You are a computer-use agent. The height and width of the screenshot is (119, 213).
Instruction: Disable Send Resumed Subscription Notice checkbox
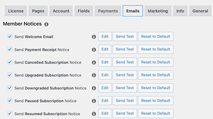click(x=10, y=113)
